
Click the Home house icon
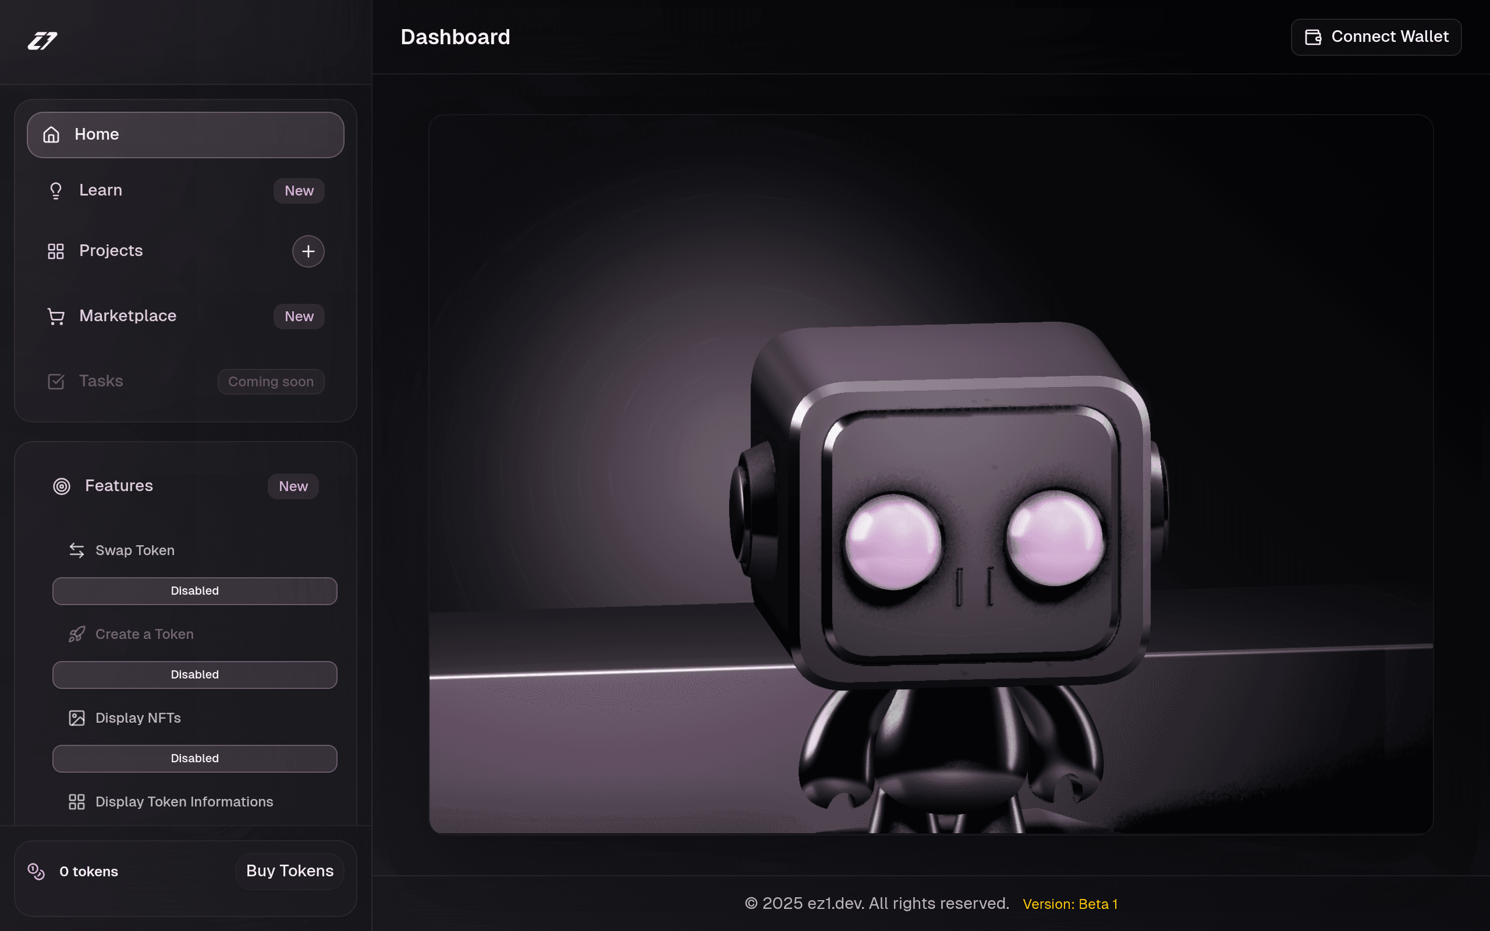pyautogui.click(x=51, y=134)
